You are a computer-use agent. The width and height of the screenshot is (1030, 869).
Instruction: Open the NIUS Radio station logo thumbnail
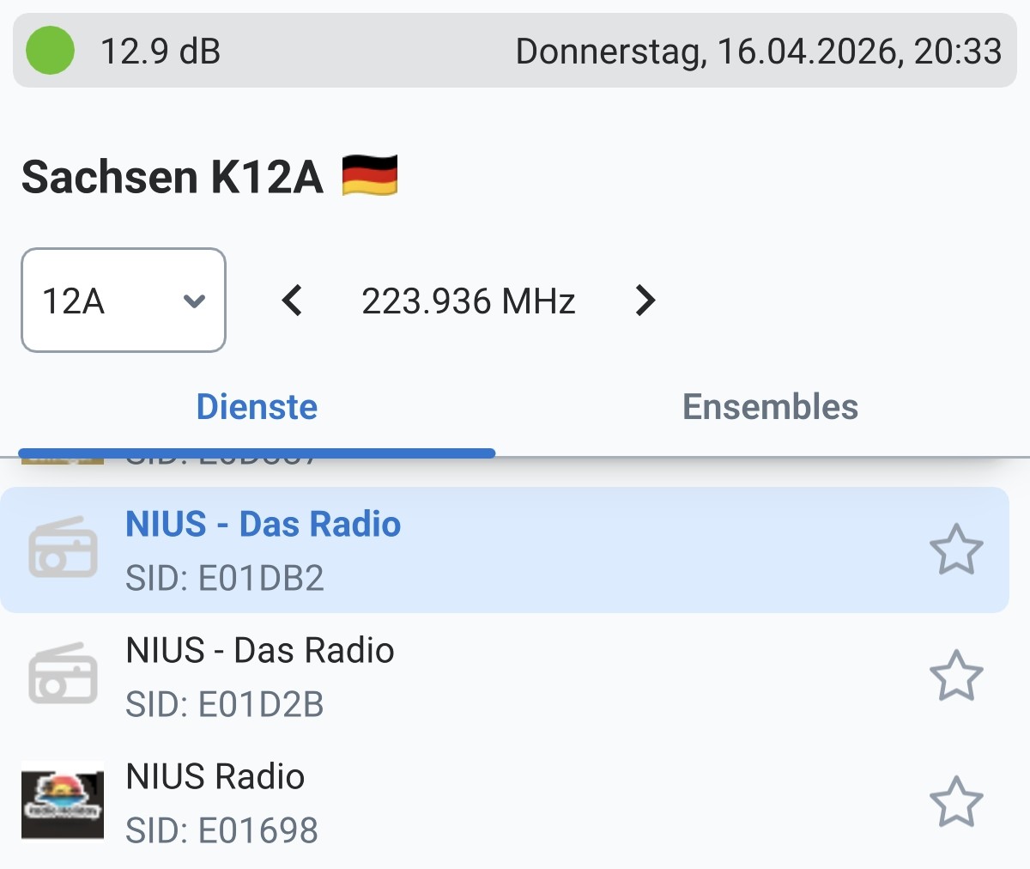pos(63,801)
